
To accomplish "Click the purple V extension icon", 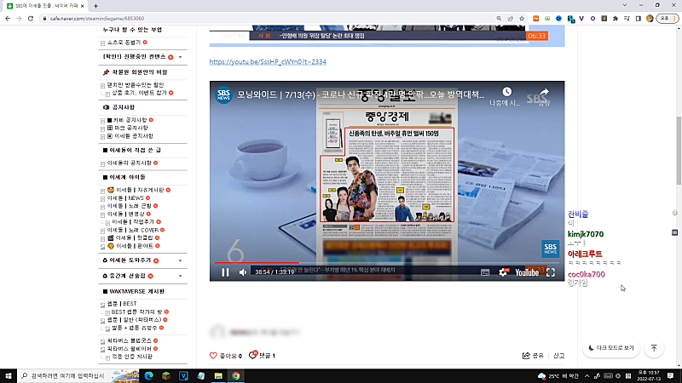I will coord(581,18).
